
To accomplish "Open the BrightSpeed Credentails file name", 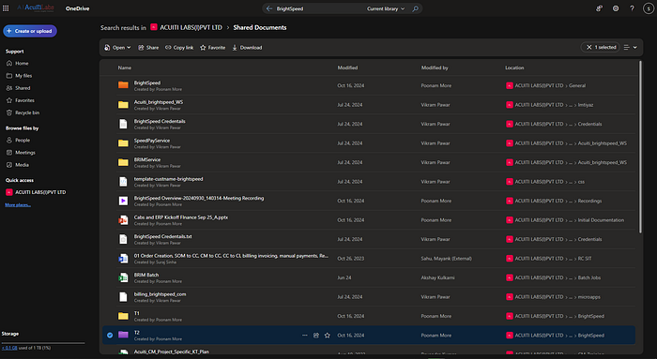I will [160, 121].
